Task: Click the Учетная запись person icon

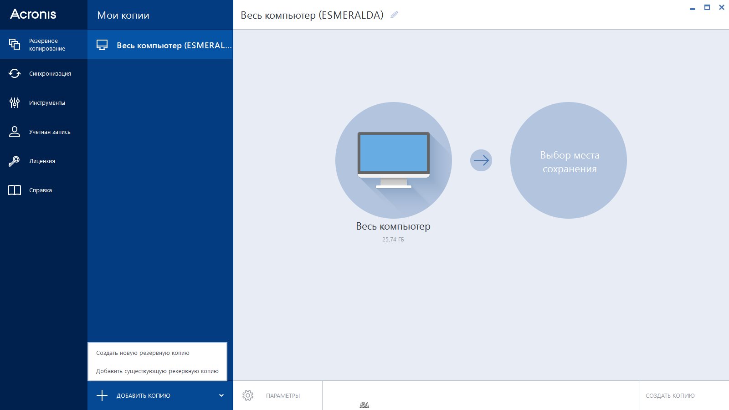Action: click(x=15, y=132)
